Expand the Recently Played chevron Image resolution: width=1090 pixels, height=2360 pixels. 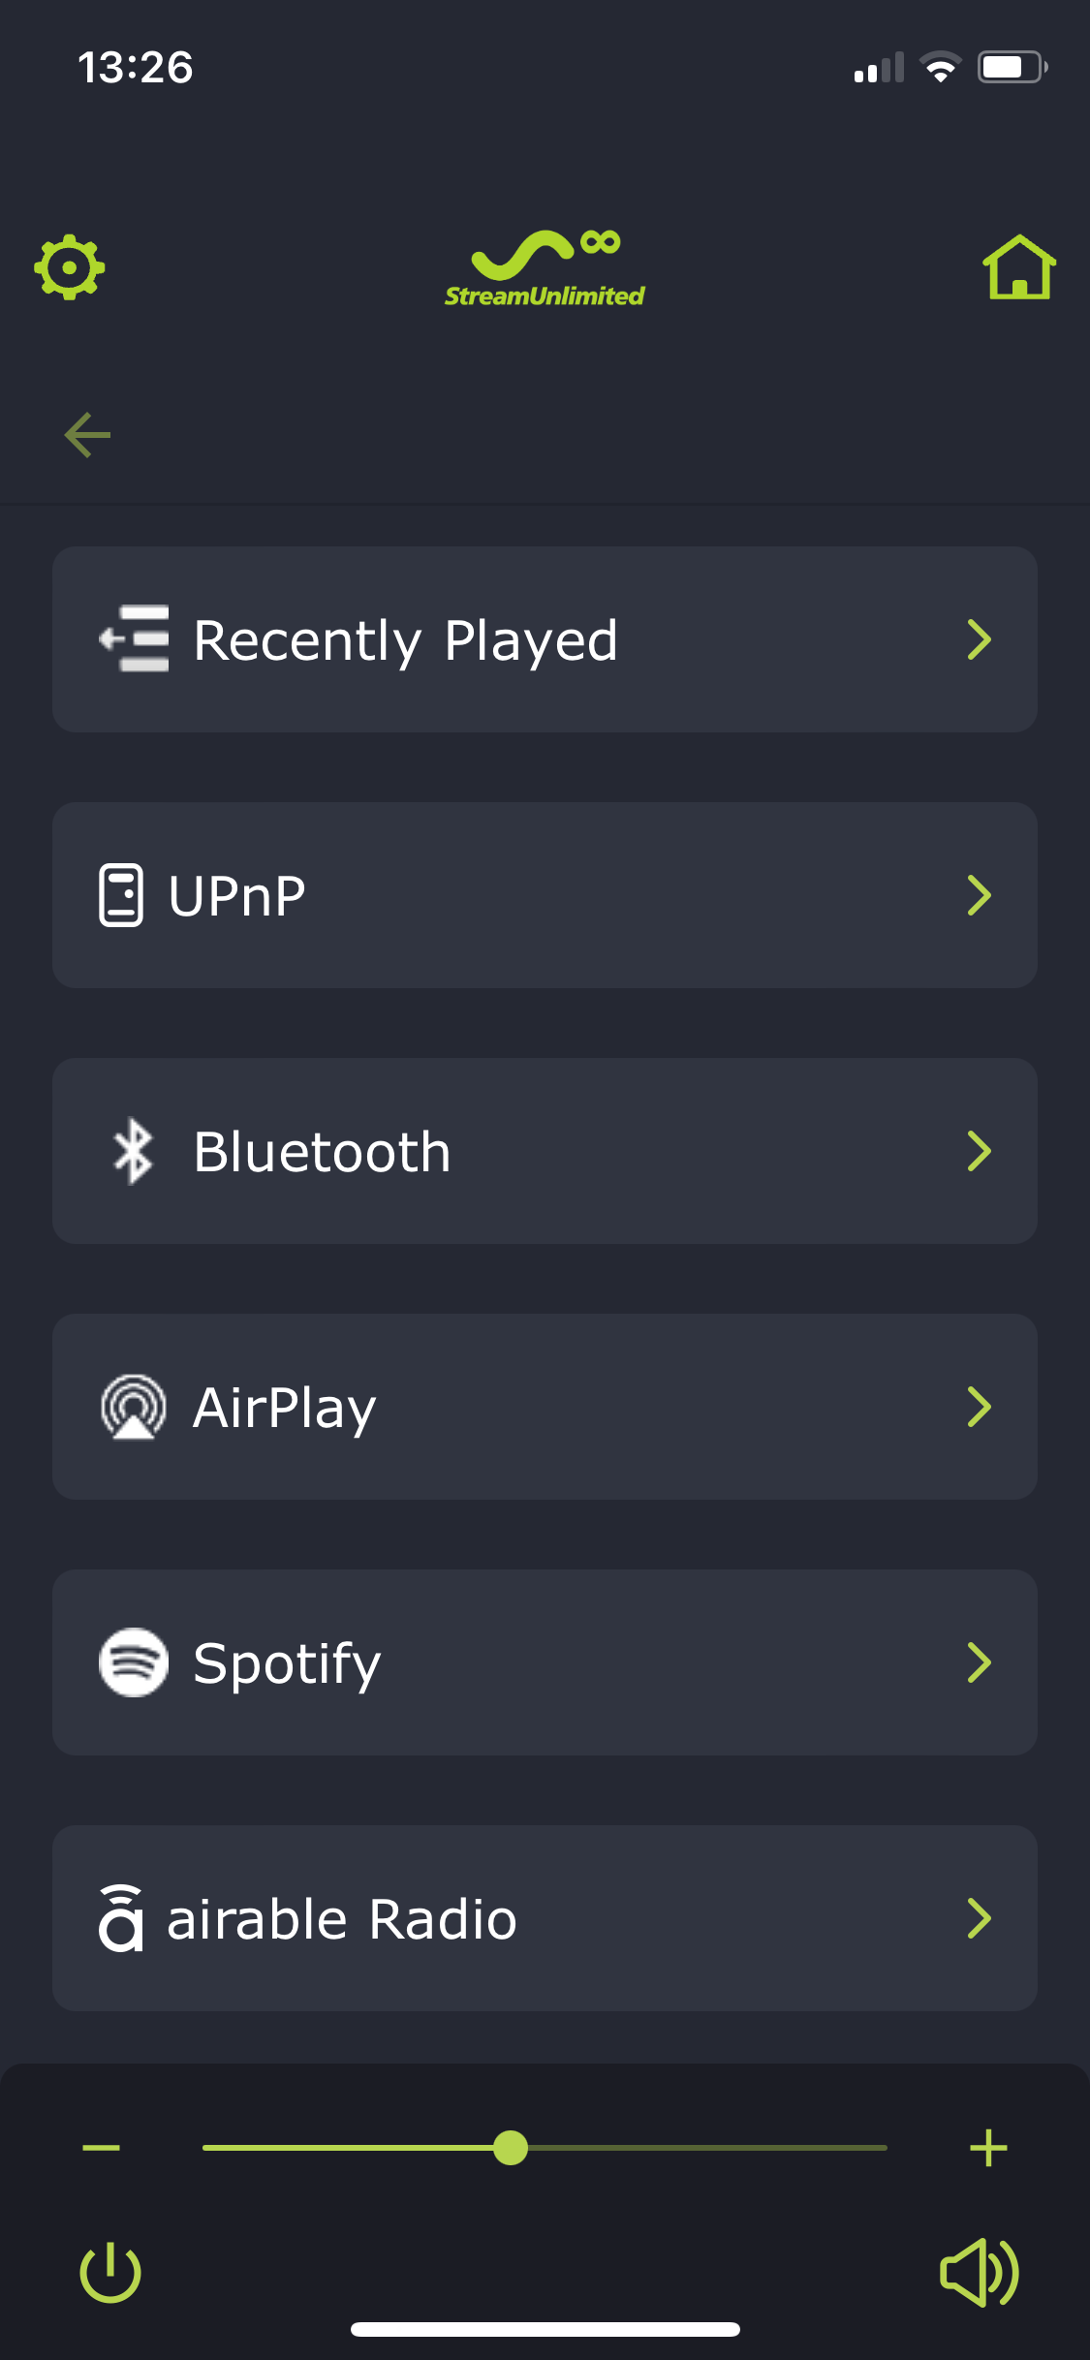click(979, 639)
